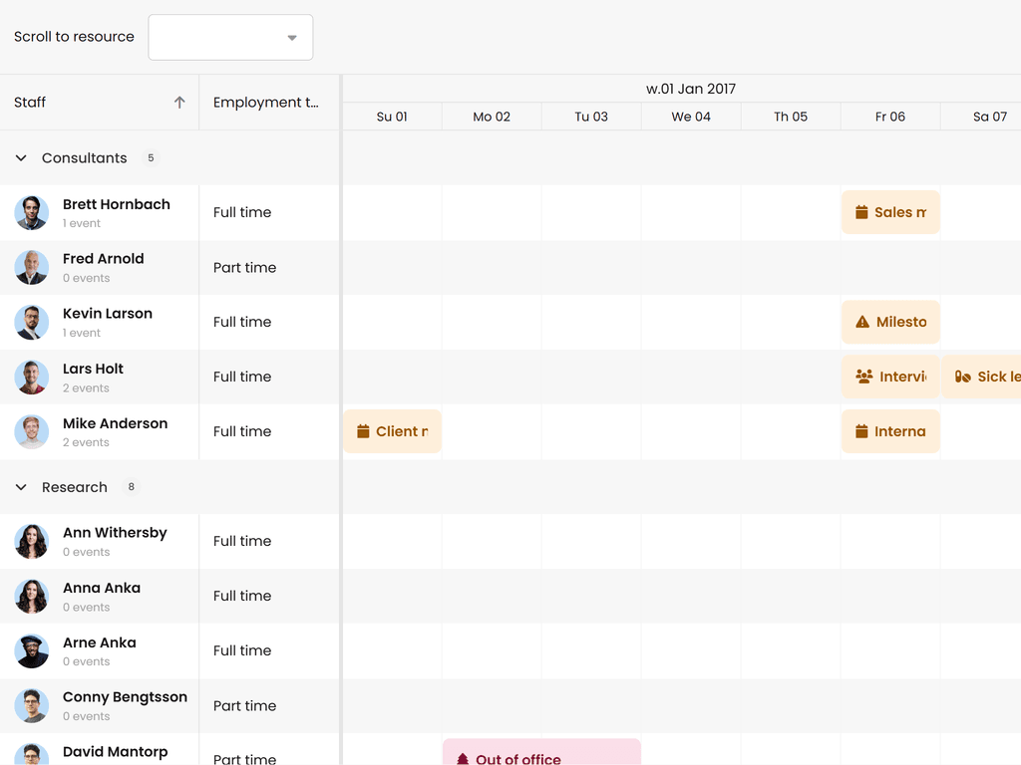
Task: Select the Fr 06 day header
Action: [889, 117]
